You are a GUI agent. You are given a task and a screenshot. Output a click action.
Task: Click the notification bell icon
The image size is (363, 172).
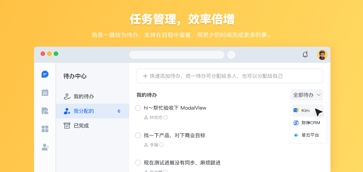pos(305,55)
